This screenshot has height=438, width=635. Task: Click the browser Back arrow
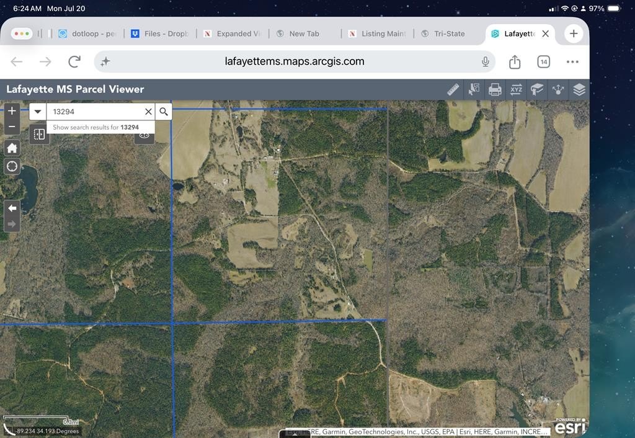pos(17,61)
